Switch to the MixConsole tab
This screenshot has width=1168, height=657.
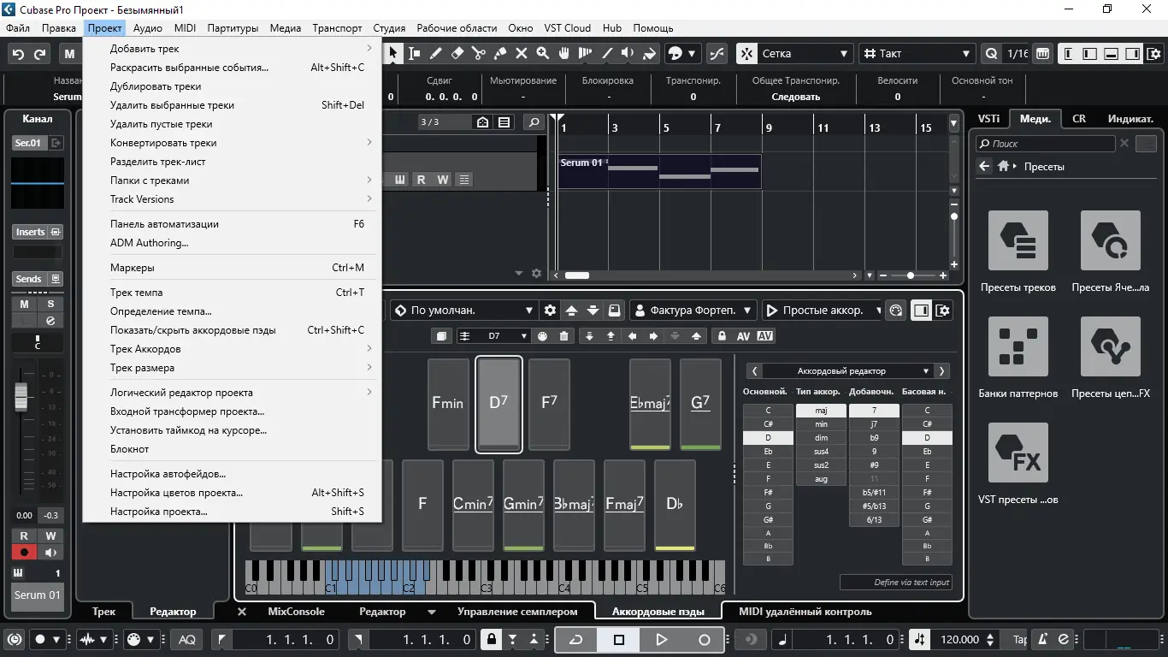(x=296, y=612)
